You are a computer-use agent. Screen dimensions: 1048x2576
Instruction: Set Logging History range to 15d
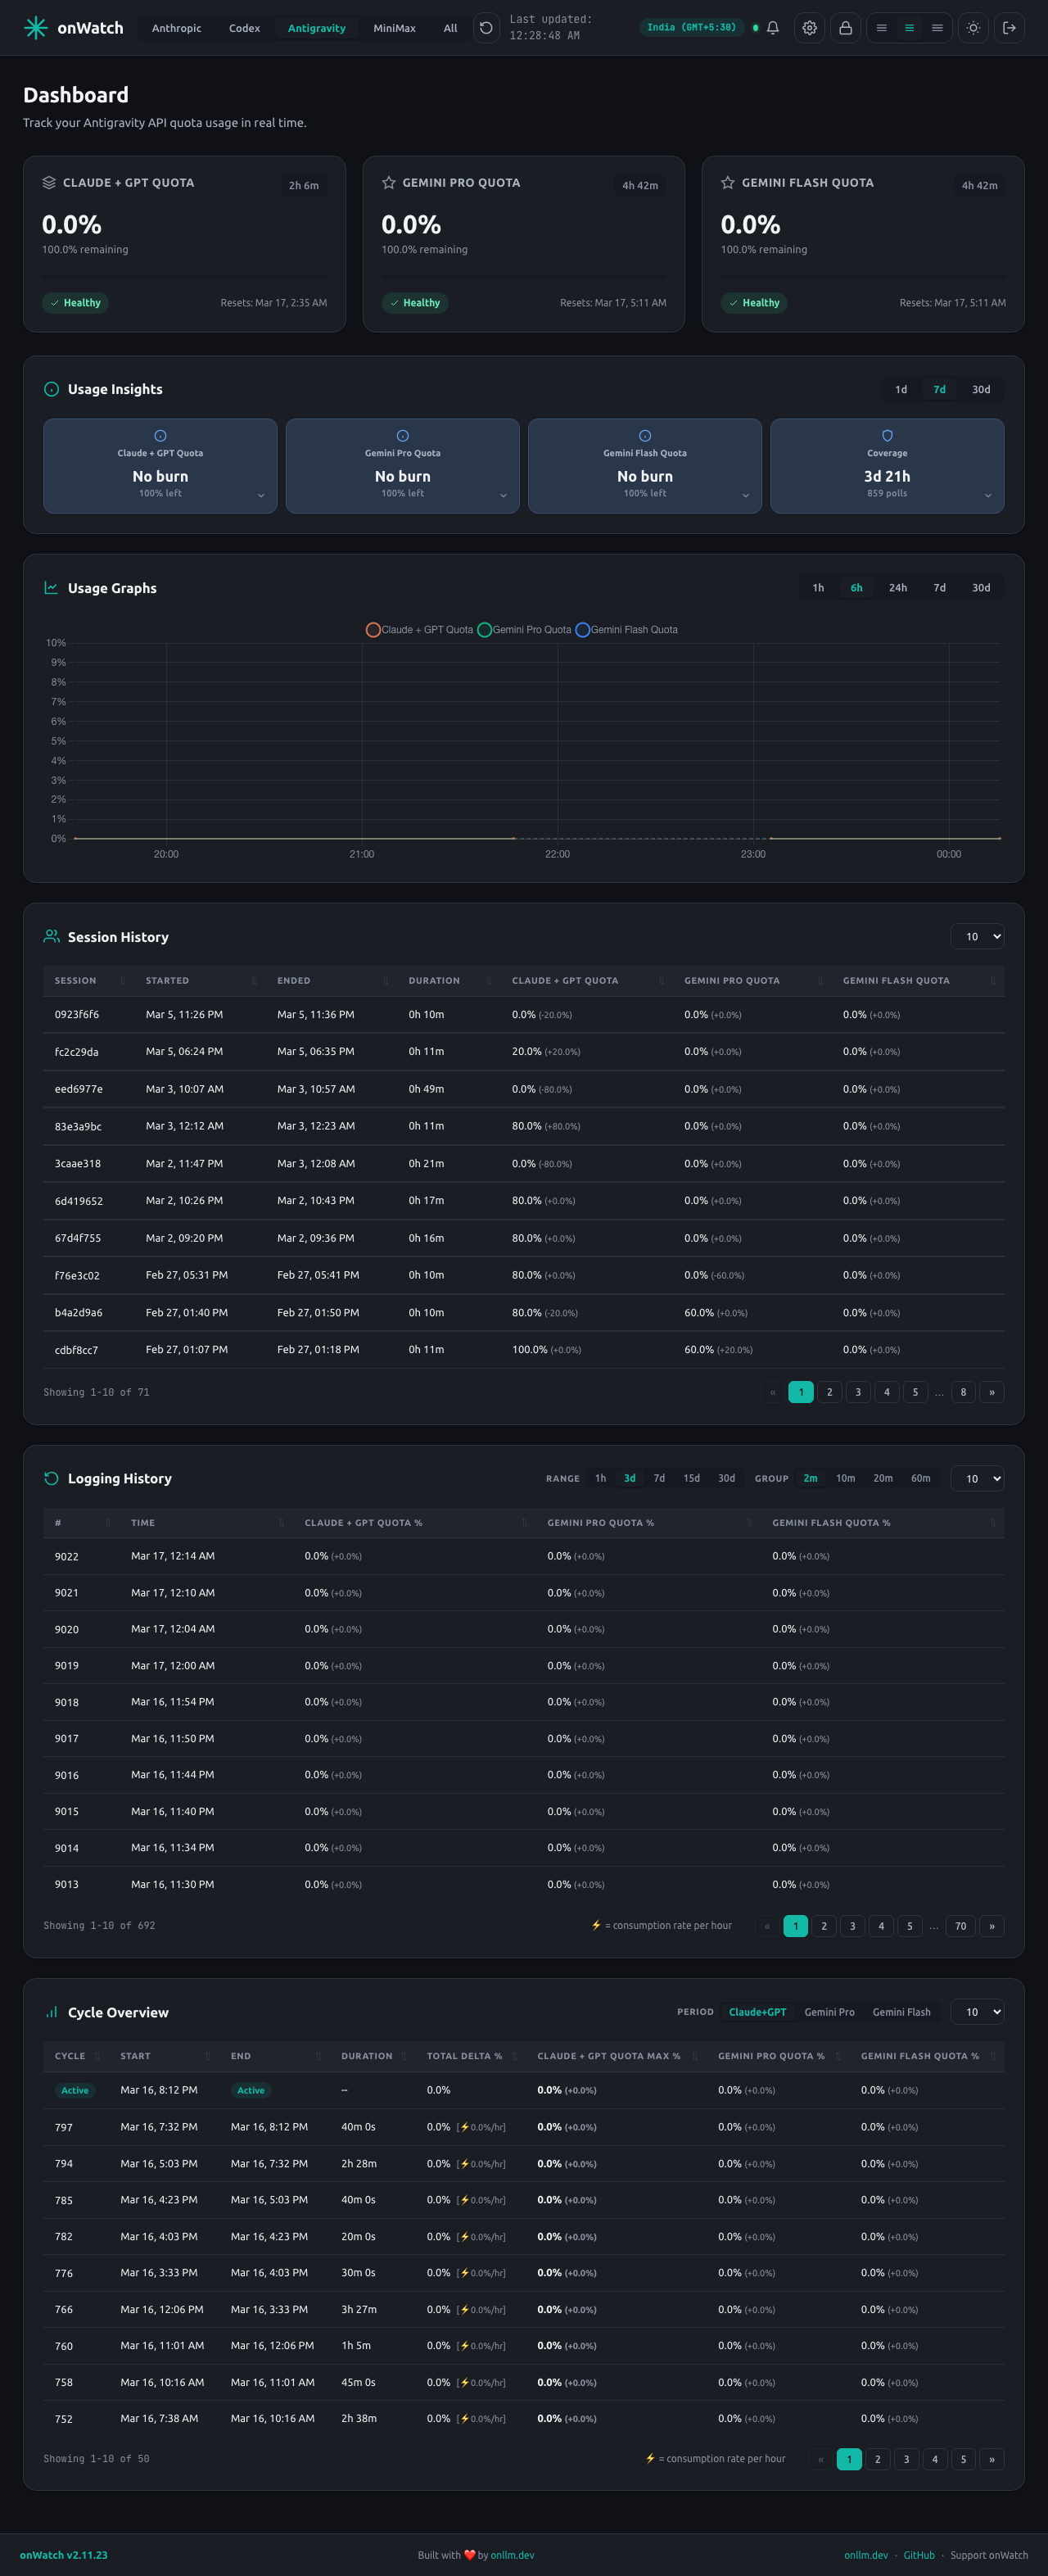[691, 1478]
